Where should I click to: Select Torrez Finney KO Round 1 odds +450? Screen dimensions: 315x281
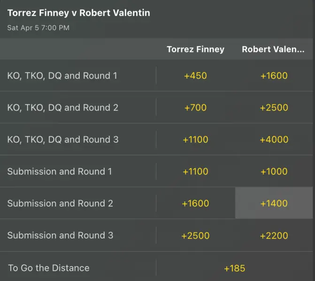195,75
